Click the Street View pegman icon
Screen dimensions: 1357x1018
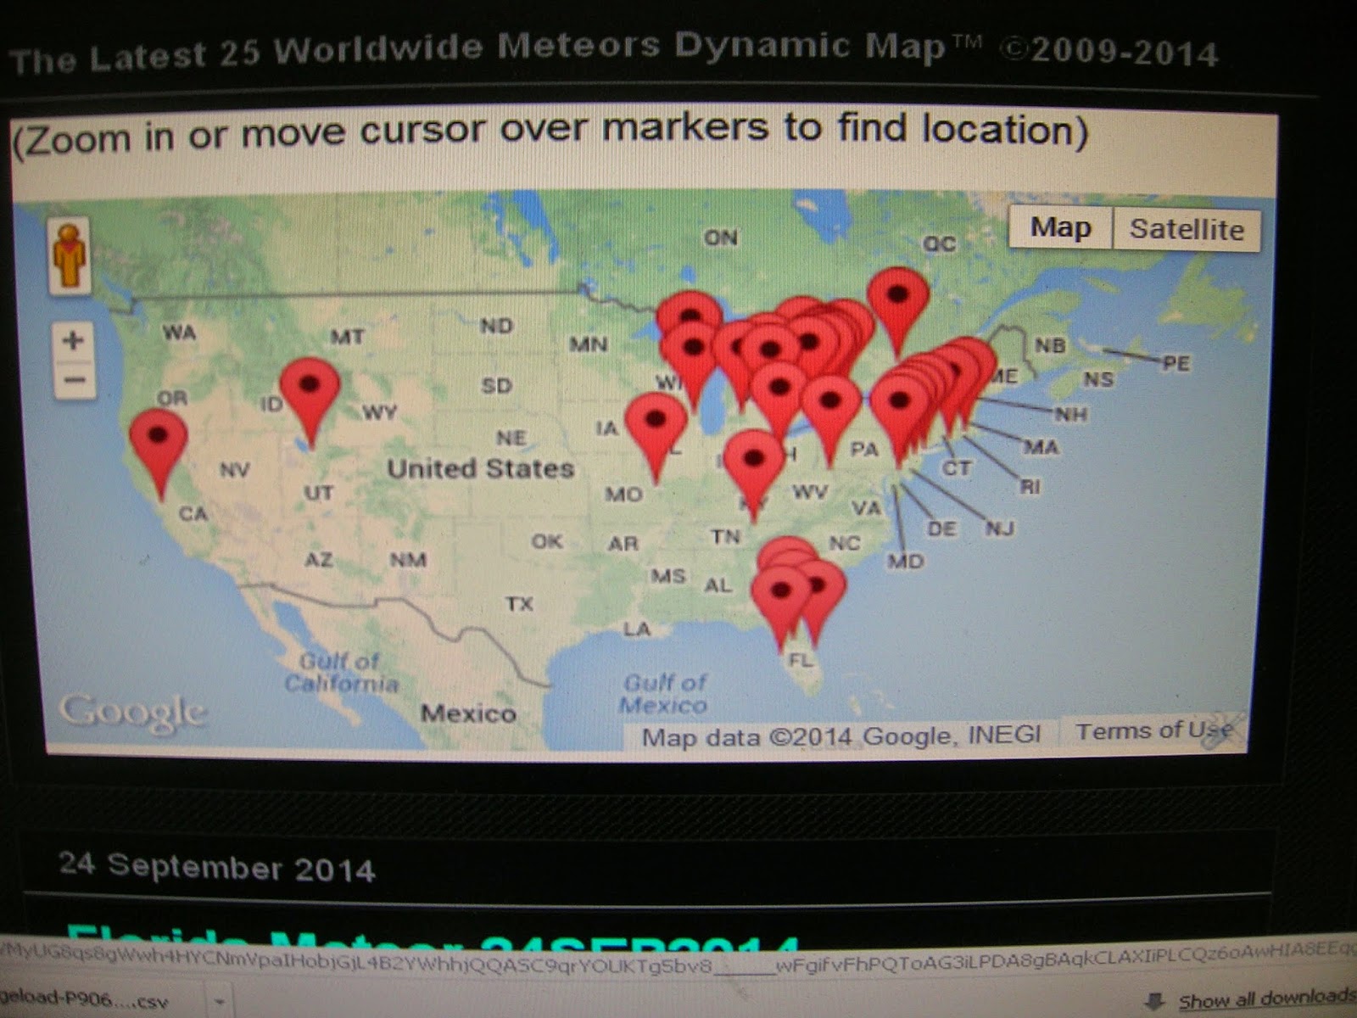[x=70, y=255]
